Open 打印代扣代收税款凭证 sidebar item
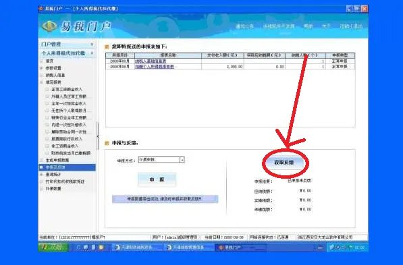The image size is (403, 265). click(65, 181)
